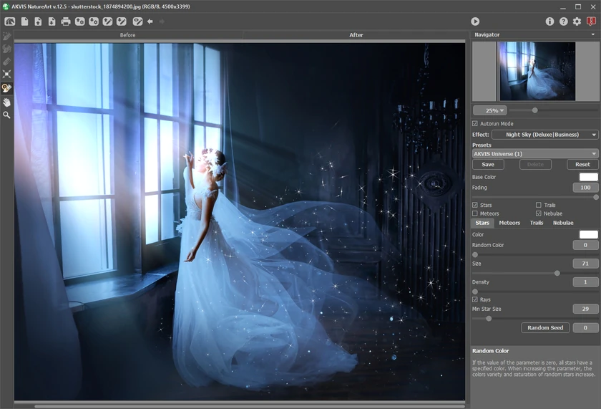This screenshot has width=601, height=409.
Task: Pick the stars Color swatch
Action: (588, 234)
